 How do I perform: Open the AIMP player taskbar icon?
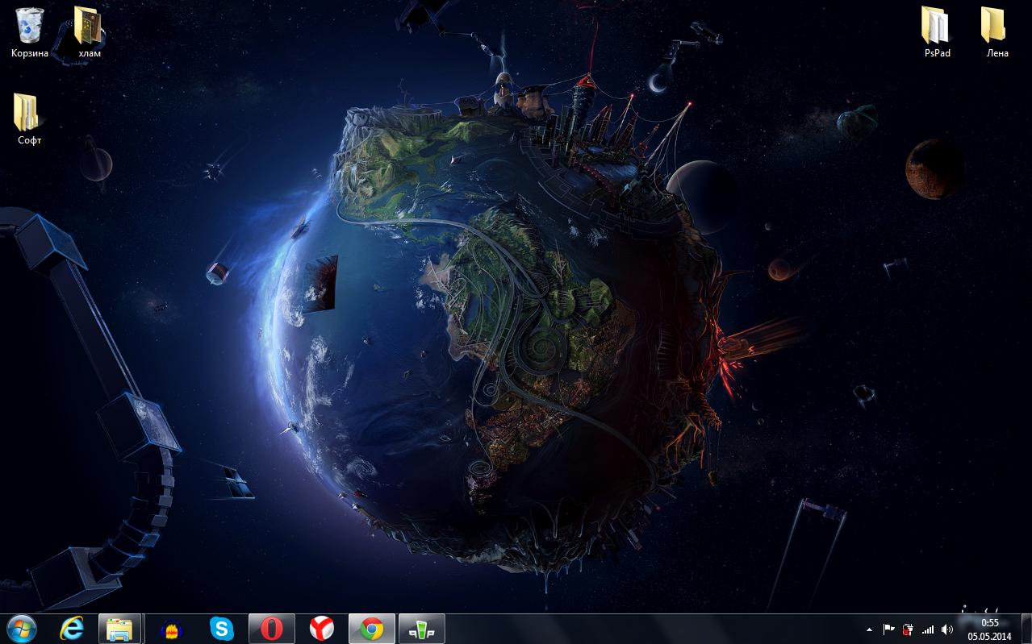click(171, 629)
